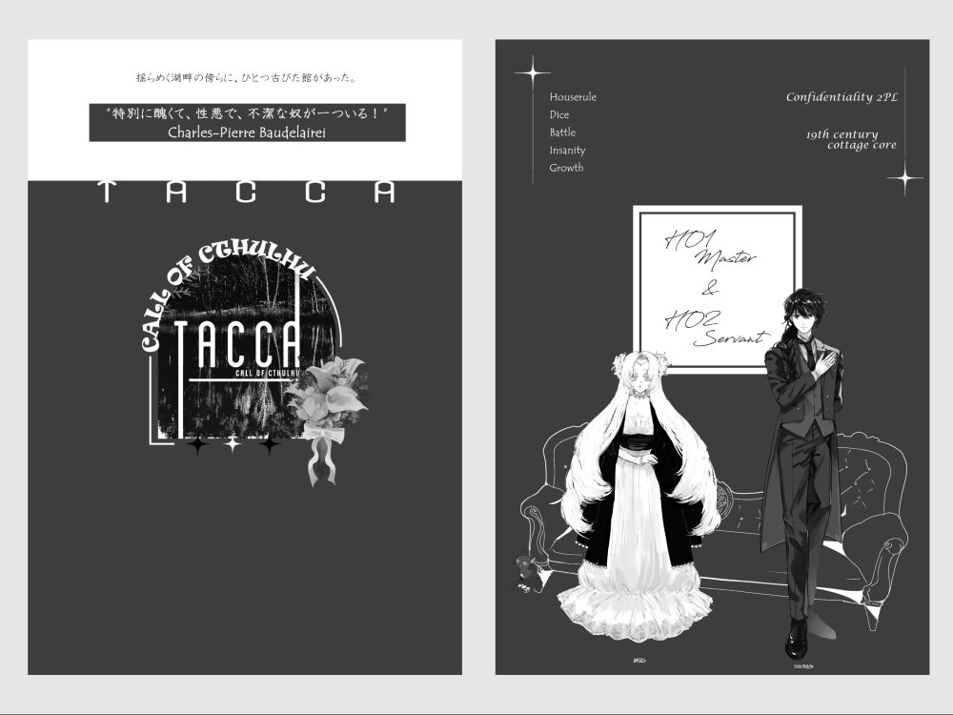Select the Japanese sentence at the top of the left page
The width and height of the screenshot is (953, 715).
click(x=246, y=78)
